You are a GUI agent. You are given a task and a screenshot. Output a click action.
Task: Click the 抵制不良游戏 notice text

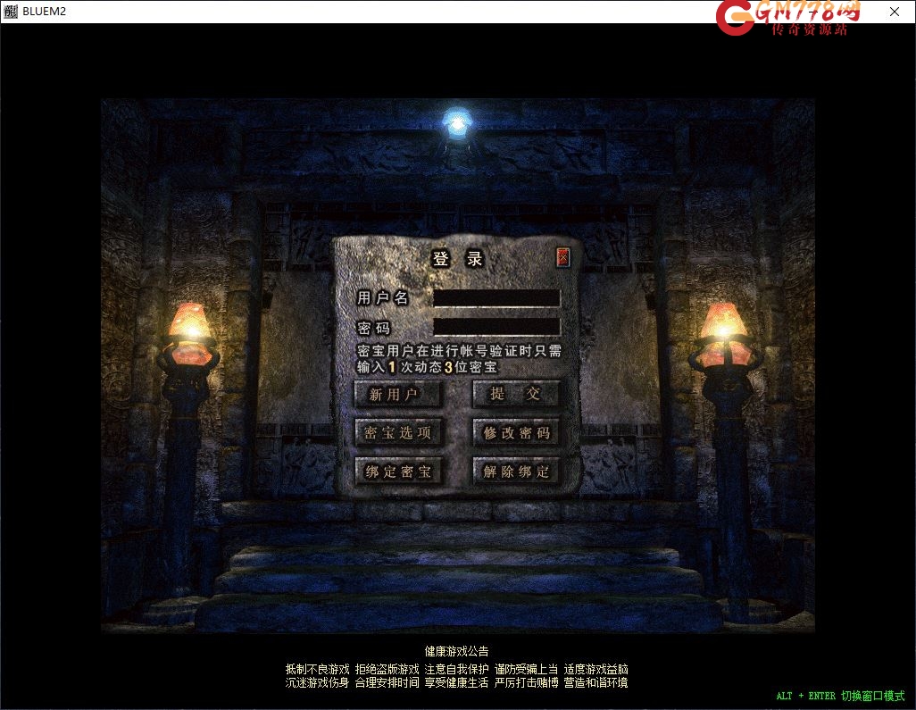(317, 669)
